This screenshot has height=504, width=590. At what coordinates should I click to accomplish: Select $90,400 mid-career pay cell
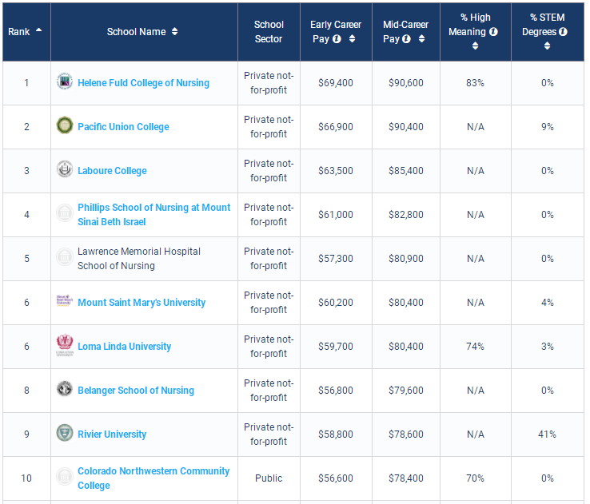[406, 127]
